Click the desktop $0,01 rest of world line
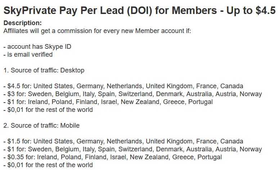Viewport: 278px width, 170px height. pyautogui.click(x=48, y=110)
